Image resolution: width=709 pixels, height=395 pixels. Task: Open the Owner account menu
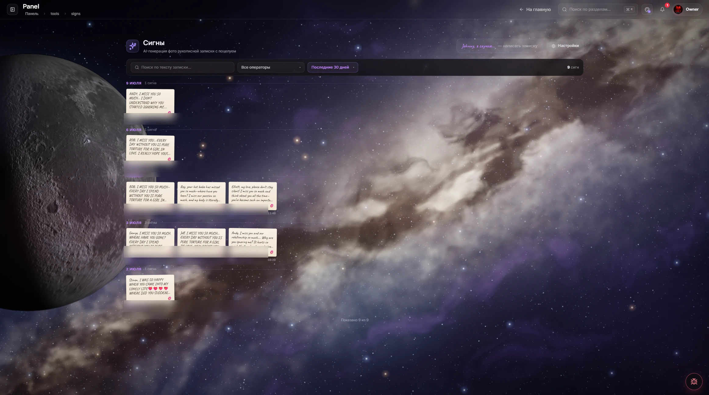[x=687, y=9]
